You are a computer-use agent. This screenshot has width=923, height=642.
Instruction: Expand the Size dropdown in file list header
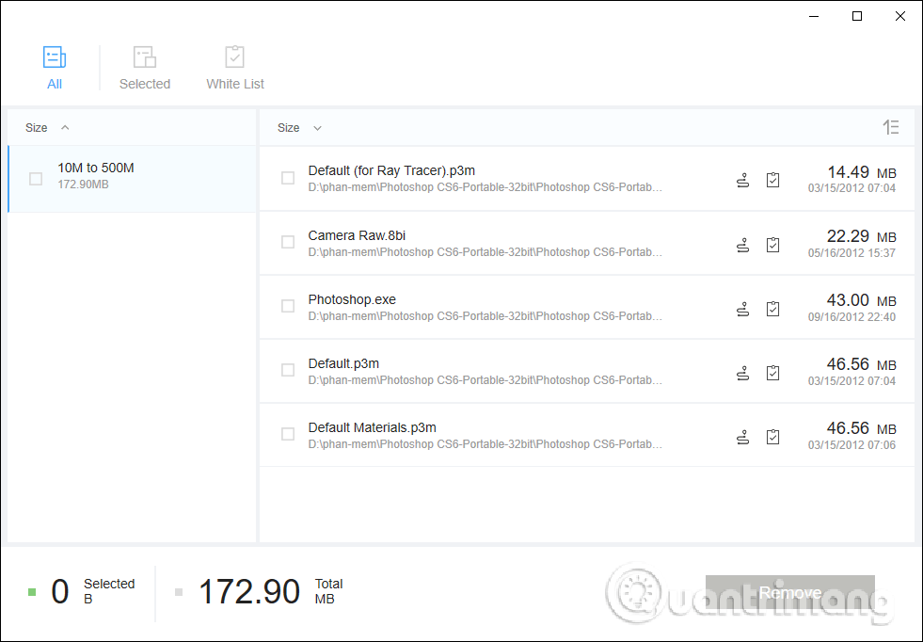coord(317,128)
